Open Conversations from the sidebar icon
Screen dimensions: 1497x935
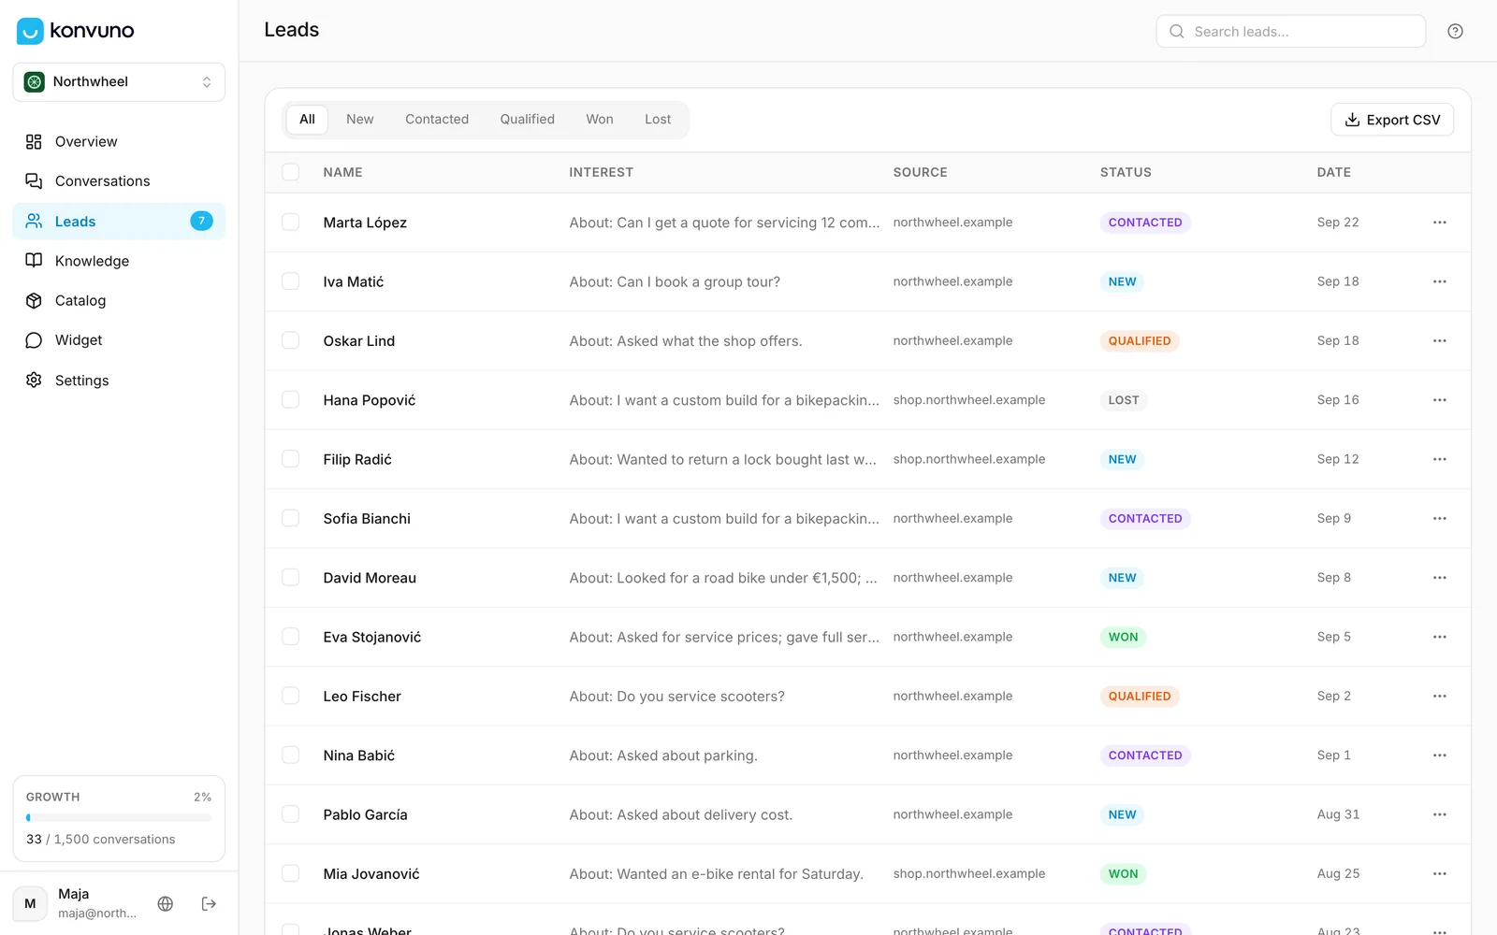[x=34, y=180]
